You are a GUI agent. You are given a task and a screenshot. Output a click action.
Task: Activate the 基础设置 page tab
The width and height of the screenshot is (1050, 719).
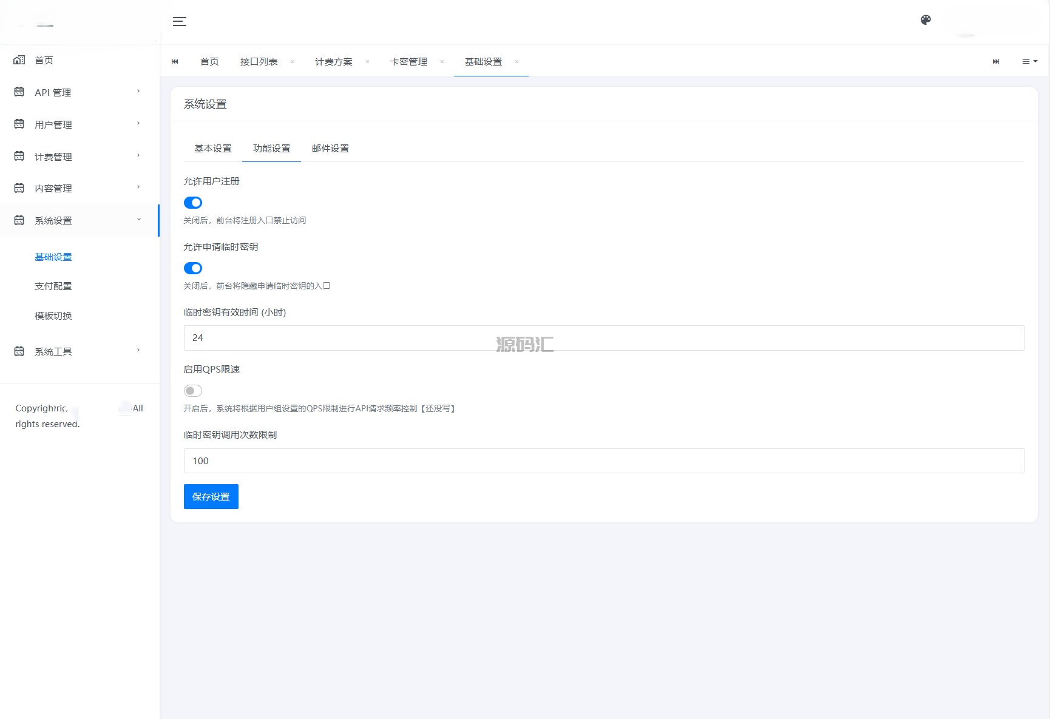coord(484,62)
